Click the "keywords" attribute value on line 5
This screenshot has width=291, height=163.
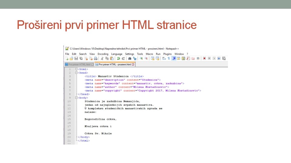(x=112, y=84)
